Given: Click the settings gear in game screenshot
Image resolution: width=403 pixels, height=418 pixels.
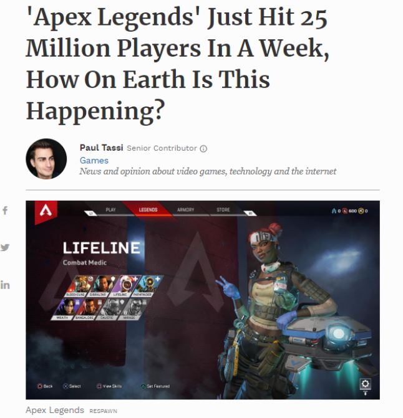Looking at the screenshot, I should coord(365,384).
